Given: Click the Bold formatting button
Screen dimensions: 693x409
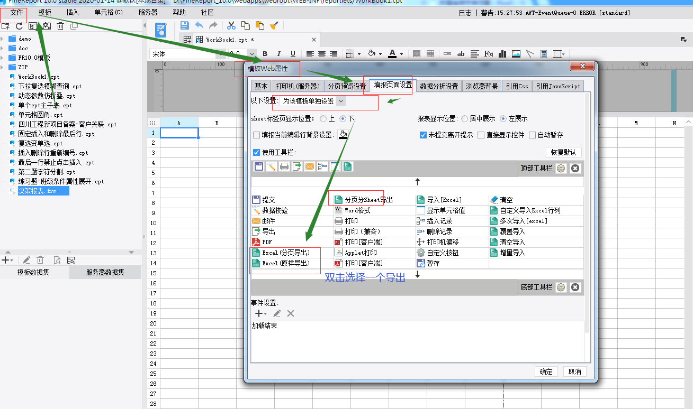Looking at the screenshot, I should [265, 54].
